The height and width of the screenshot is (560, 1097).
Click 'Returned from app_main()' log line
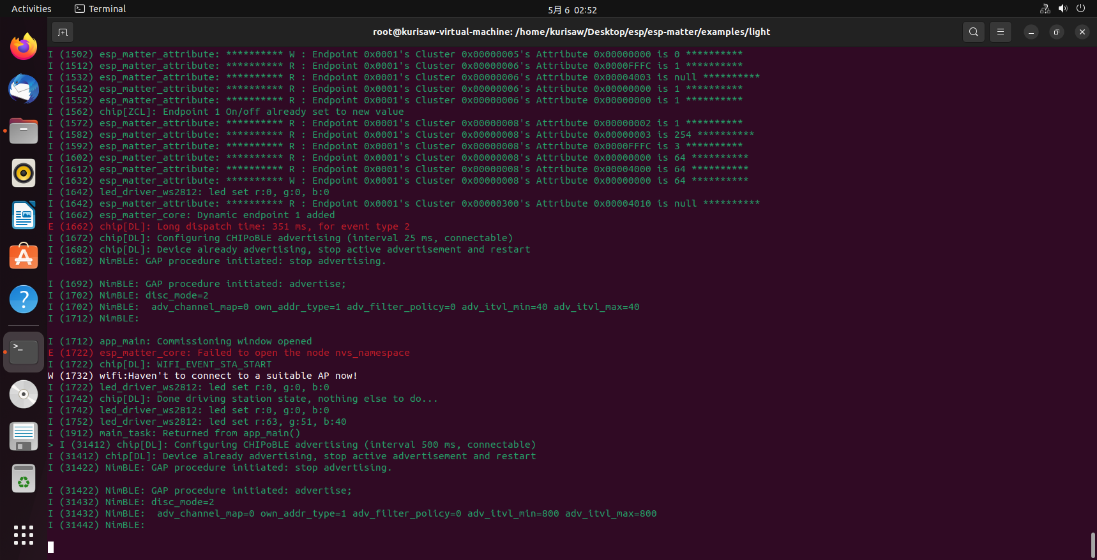click(x=174, y=433)
